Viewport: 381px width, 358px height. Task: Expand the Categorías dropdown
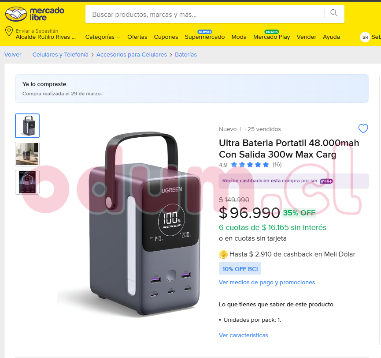(x=103, y=37)
